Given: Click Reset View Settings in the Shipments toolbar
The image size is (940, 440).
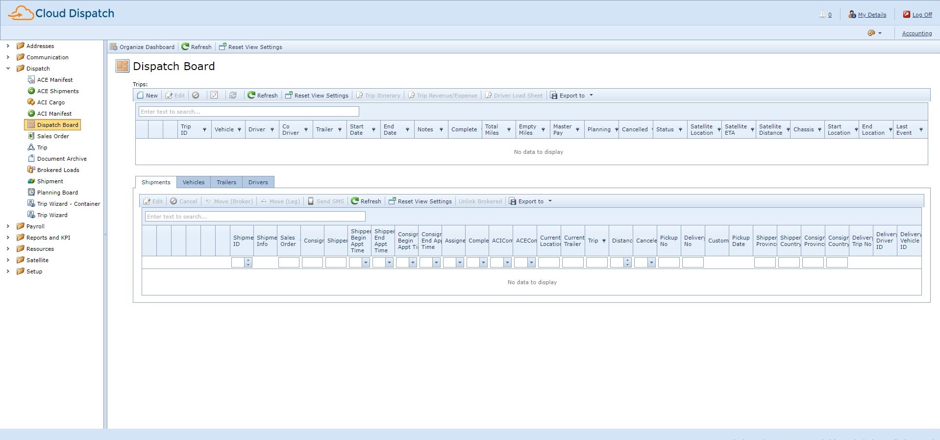Looking at the screenshot, I should click(x=420, y=201).
